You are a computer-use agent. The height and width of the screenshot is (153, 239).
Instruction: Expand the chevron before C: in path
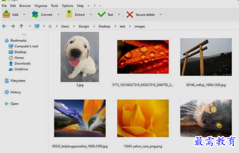pos(44,26)
